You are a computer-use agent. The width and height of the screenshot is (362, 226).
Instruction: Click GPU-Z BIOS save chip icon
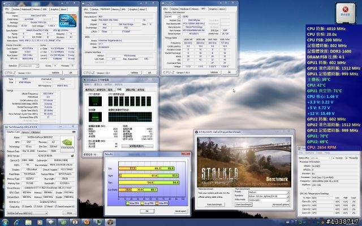coord(72,156)
